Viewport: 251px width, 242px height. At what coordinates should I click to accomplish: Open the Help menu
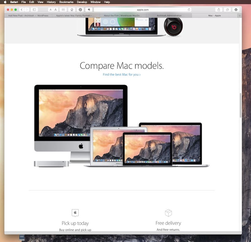tap(107, 2)
